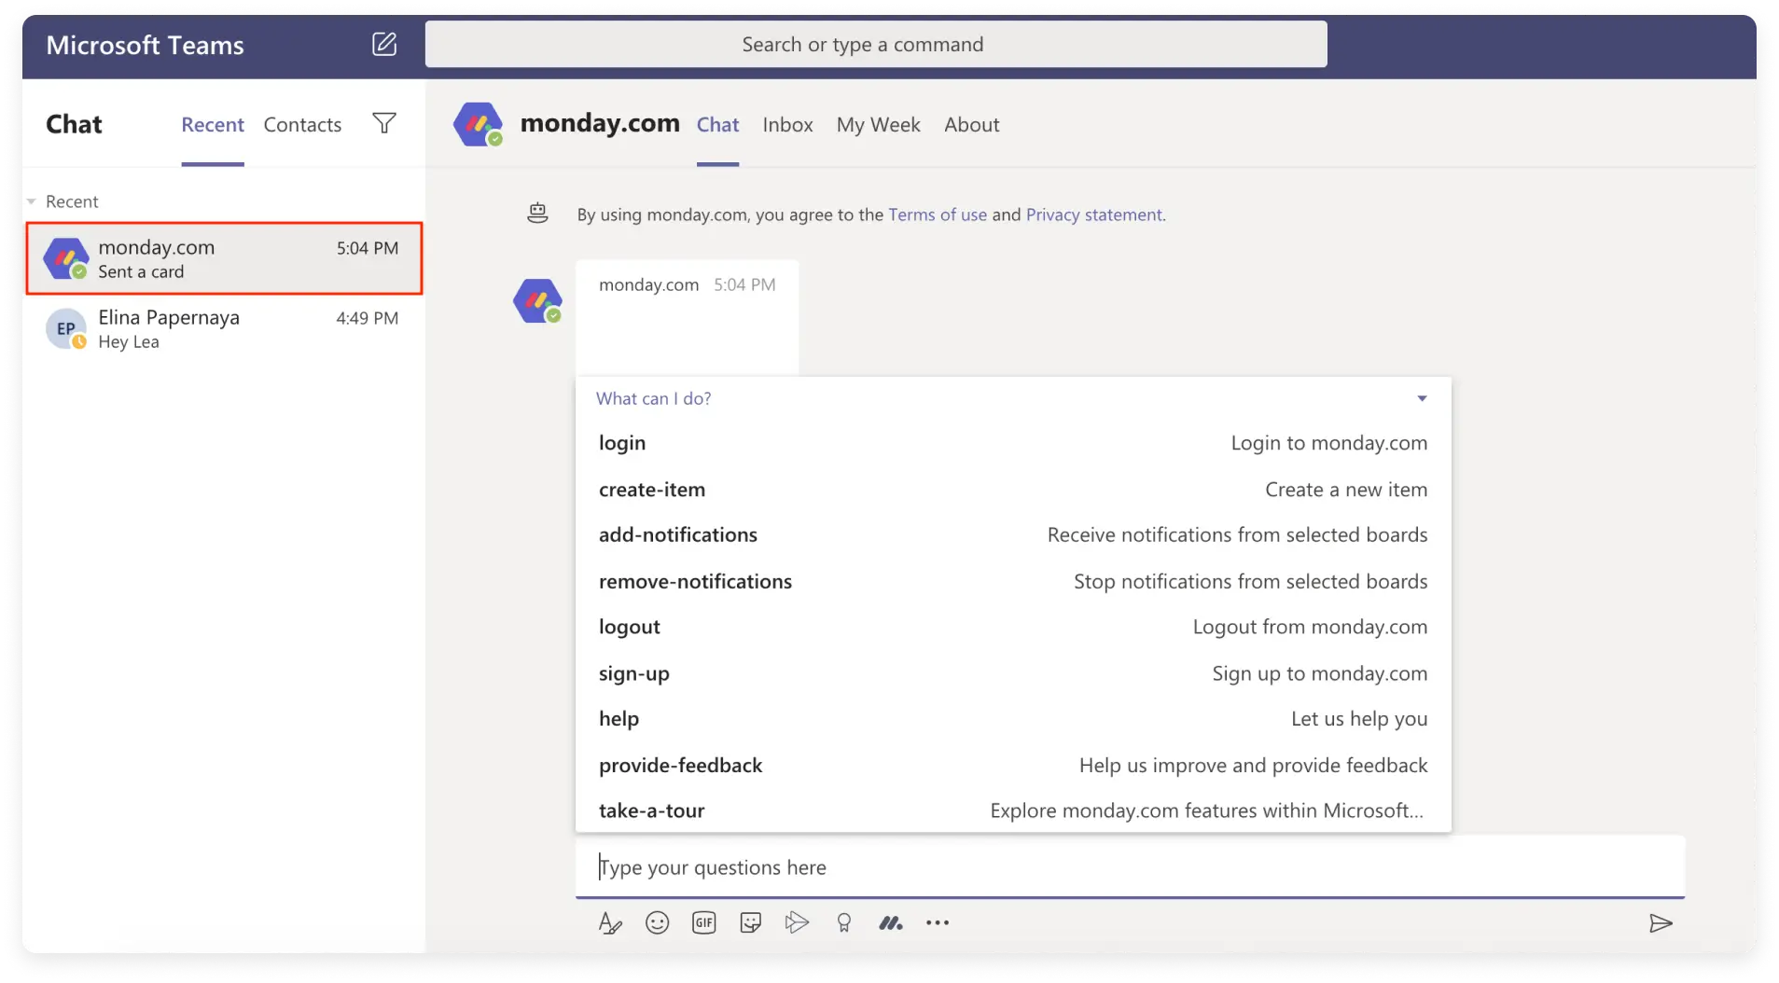The image size is (1779, 983).
Task: Click the Search or type a command box
Action: tap(876, 44)
